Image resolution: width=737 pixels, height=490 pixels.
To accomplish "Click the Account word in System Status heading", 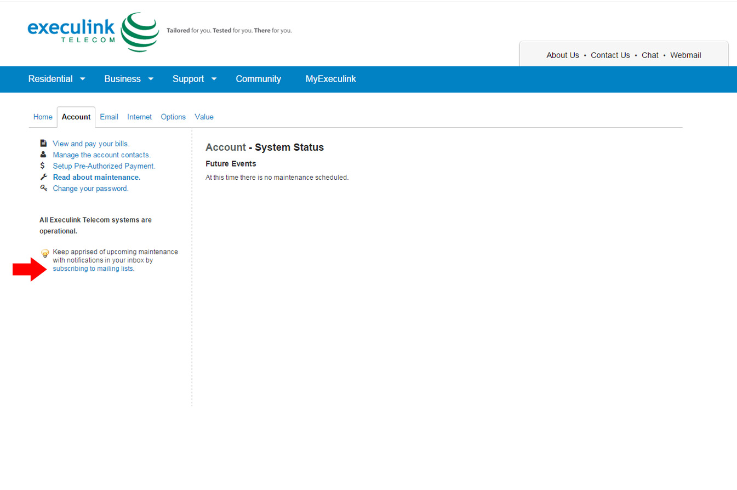I will click(226, 147).
